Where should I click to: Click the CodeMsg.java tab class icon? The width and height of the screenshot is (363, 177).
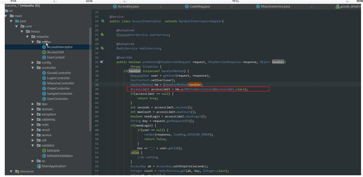pyautogui.click(x=187, y=7)
